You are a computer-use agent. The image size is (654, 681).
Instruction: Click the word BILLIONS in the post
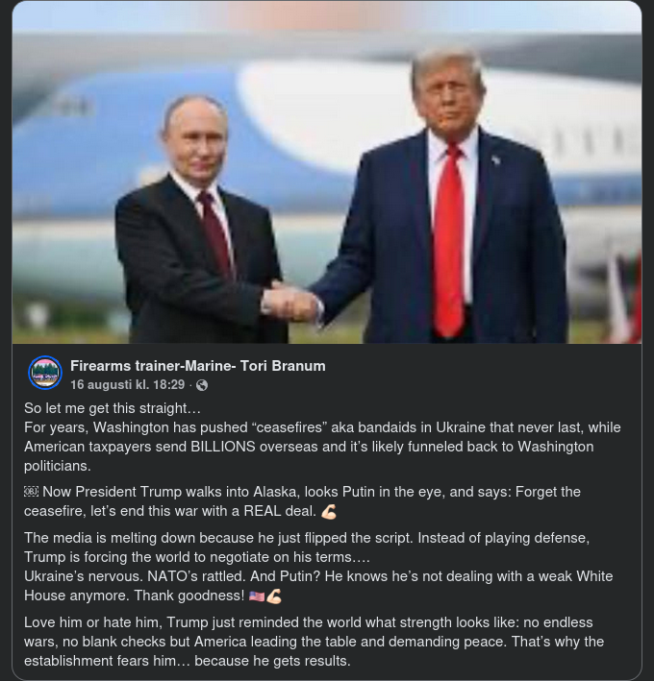(223, 447)
